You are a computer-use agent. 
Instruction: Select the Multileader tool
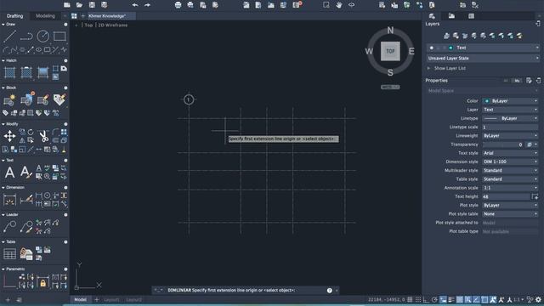coord(9,227)
